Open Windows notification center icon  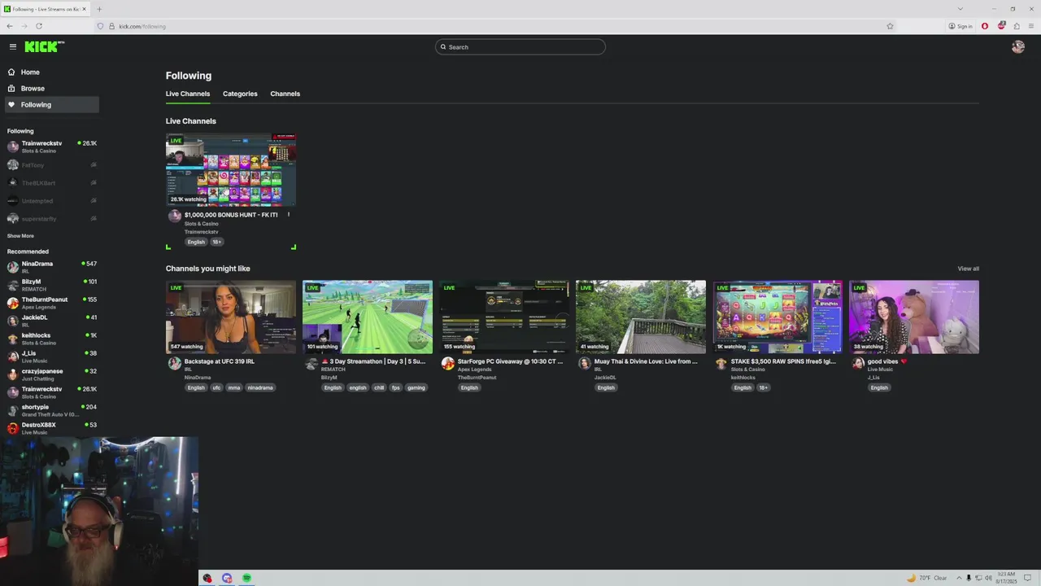pos(1028,578)
